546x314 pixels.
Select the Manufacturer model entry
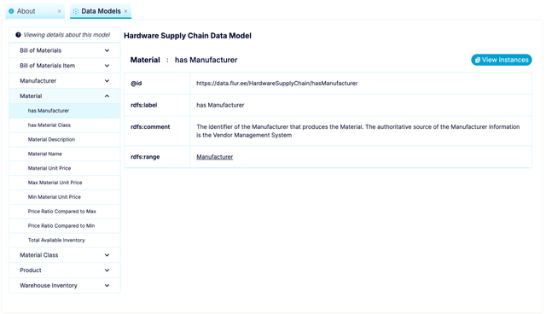click(65, 81)
